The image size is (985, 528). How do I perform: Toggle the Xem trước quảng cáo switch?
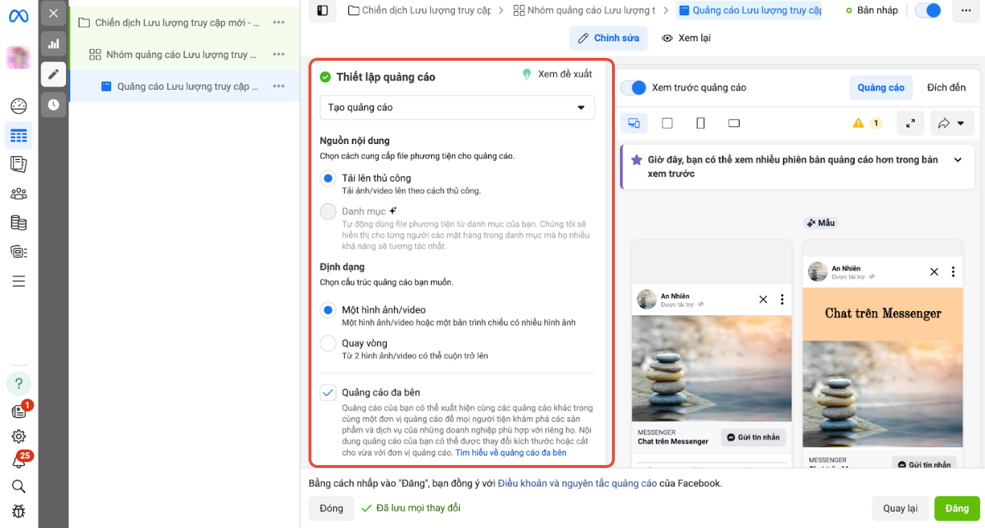[634, 88]
